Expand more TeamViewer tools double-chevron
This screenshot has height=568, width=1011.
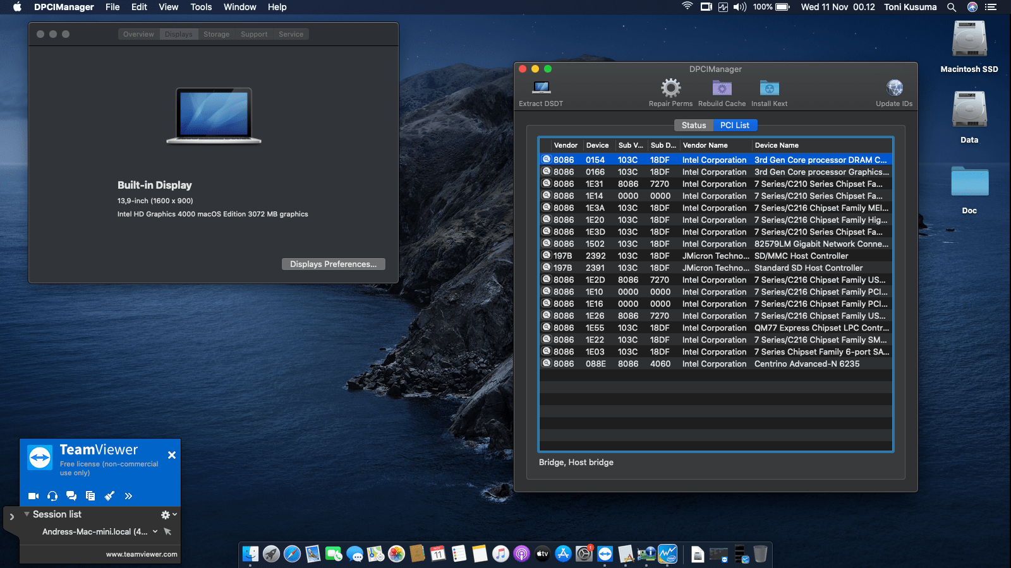pos(128,496)
